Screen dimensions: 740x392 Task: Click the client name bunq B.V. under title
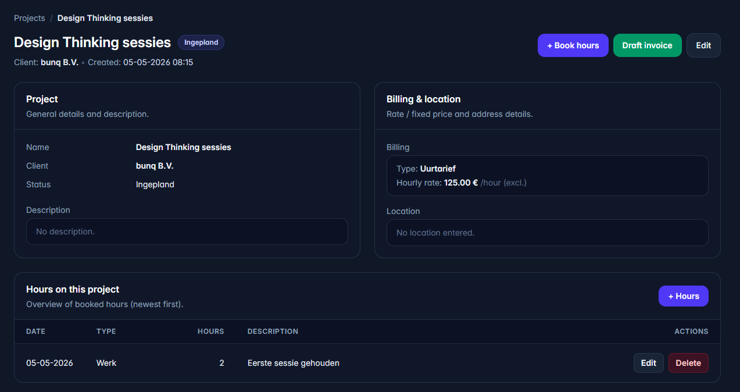click(x=59, y=62)
